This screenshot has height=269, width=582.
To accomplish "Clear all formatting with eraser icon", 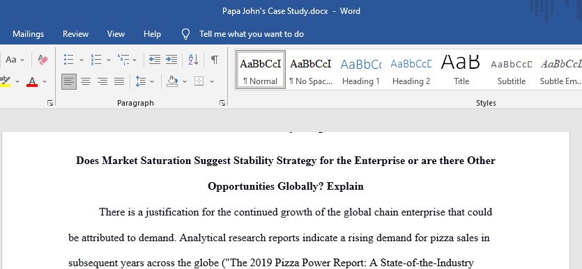I will click(x=43, y=60).
